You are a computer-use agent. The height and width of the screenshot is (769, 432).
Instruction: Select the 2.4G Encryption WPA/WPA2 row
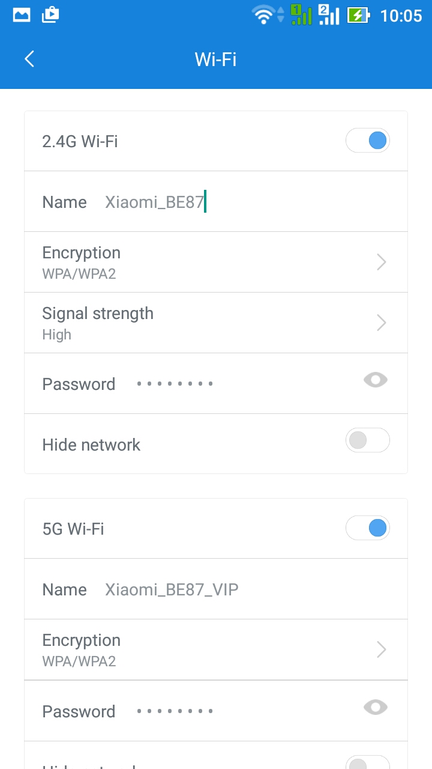coord(216,262)
